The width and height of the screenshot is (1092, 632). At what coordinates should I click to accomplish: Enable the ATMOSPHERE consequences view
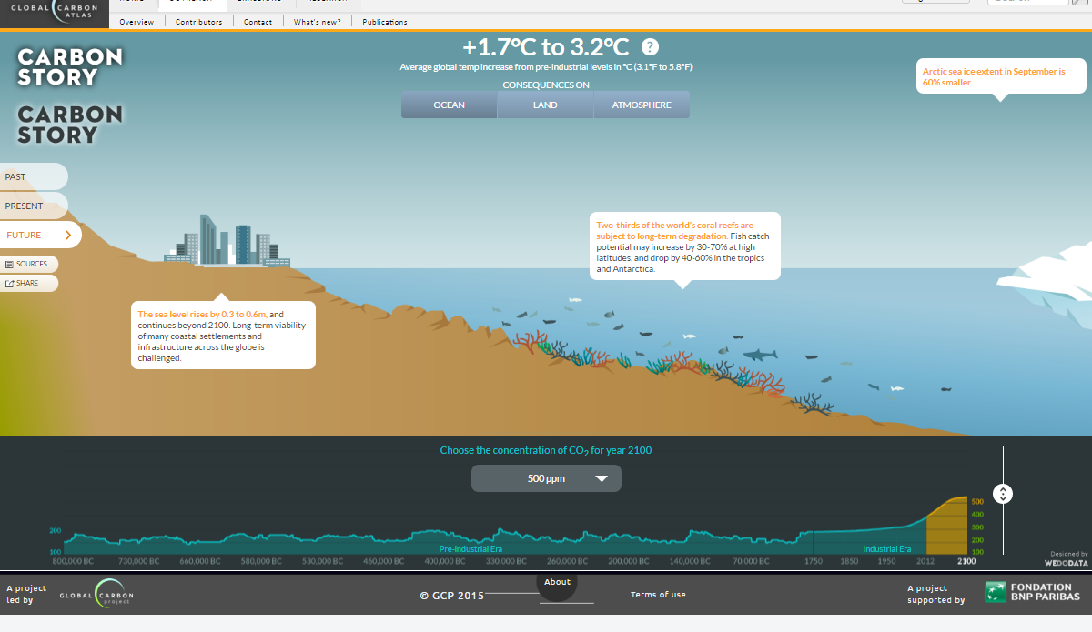pos(642,104)
